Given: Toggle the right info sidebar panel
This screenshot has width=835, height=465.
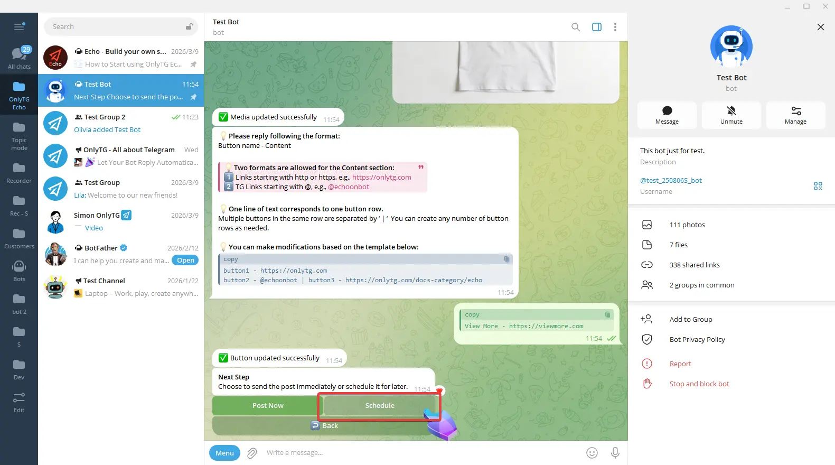Looking at the screenshot, I should (x=596, y=27).
